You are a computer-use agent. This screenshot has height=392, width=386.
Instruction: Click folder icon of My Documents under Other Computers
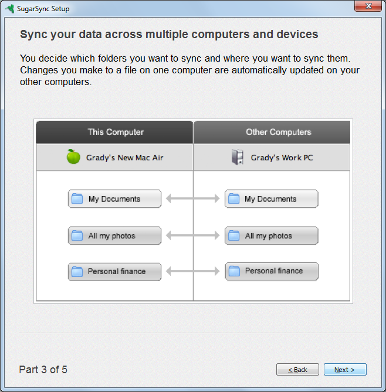234,198
